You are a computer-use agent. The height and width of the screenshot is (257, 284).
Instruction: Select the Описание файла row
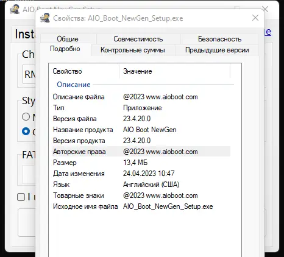pos(141,97)
